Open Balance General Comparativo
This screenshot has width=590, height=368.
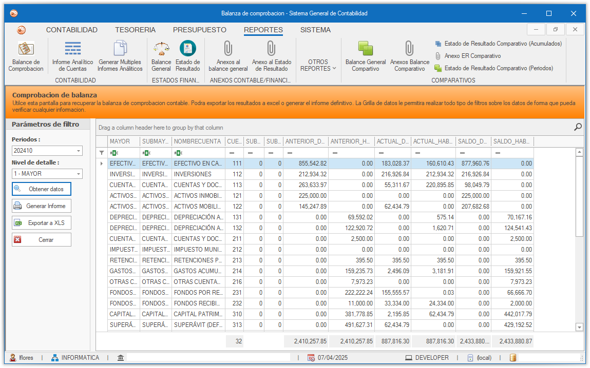coord(366,56)
